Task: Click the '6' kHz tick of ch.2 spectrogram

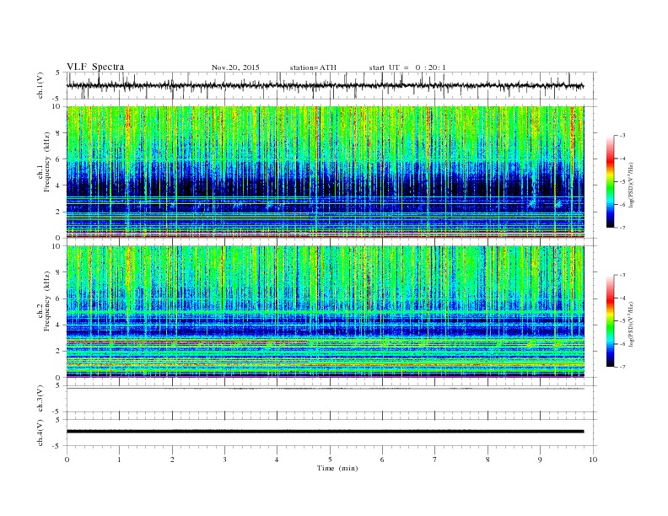Action: pos(59,298)
